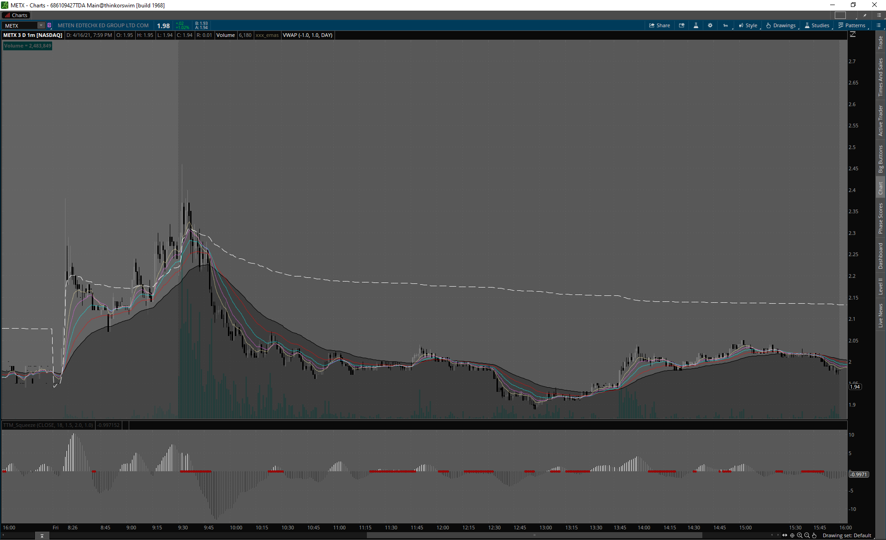Open the Studies menu

[x=817, y=25]
